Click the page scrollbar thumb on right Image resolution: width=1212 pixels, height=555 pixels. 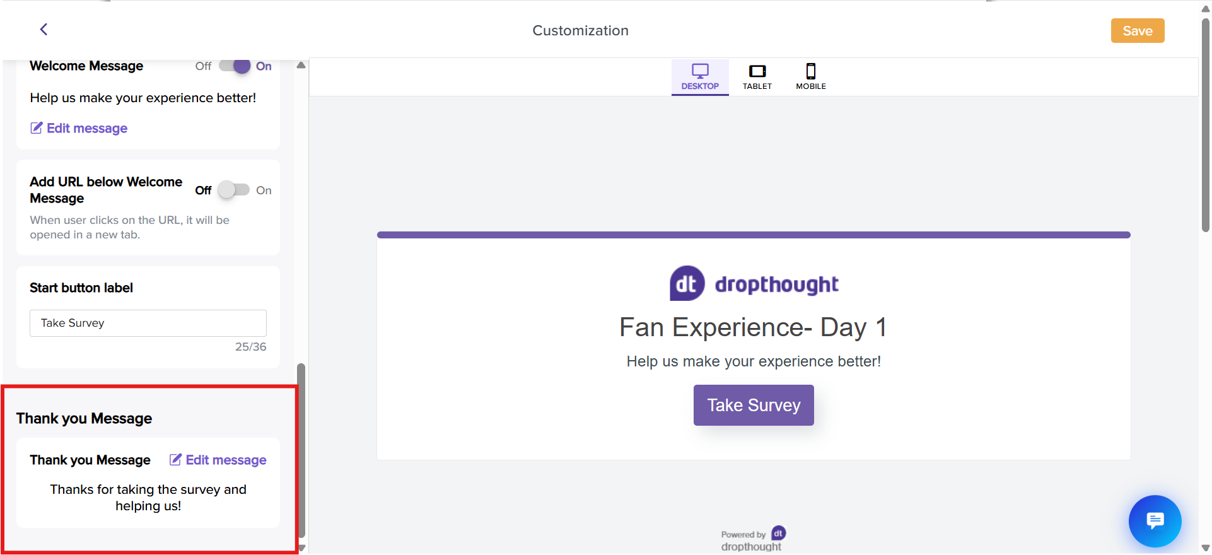pos(1206,126)
